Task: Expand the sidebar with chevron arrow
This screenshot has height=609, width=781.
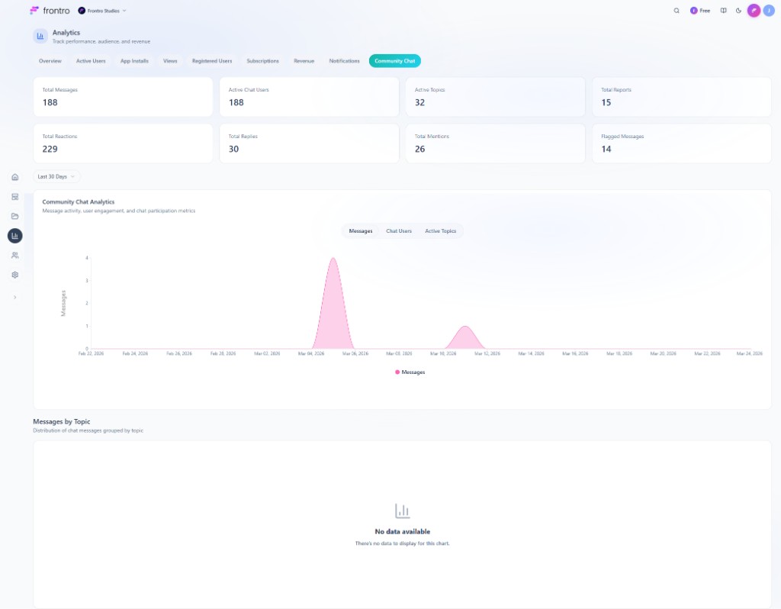Action: [14, 297]
